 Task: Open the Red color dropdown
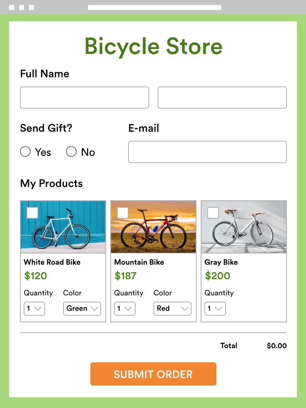click(x=172, y=309)
